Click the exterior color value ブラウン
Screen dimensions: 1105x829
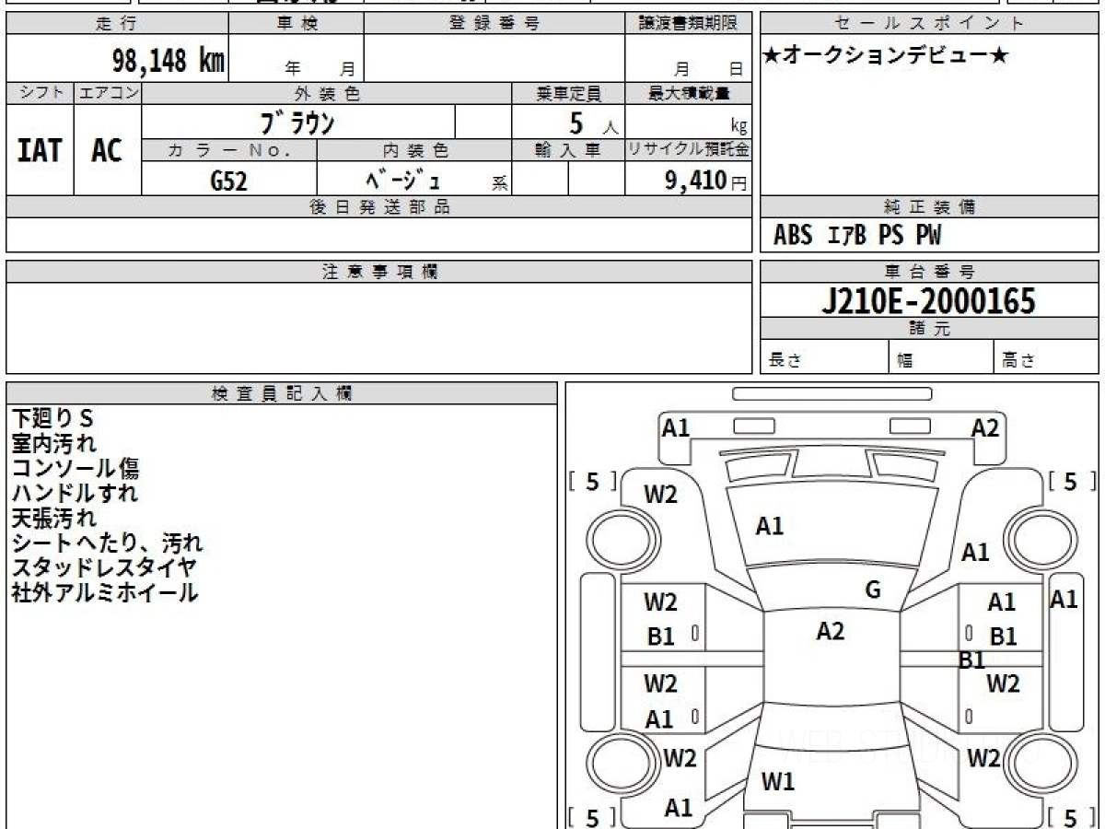coord(298,122)
